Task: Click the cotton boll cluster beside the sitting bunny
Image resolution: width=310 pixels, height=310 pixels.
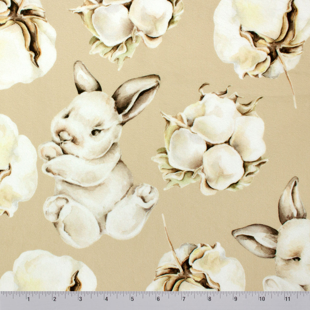Action: pyautogui.click(x=210, y=139)
